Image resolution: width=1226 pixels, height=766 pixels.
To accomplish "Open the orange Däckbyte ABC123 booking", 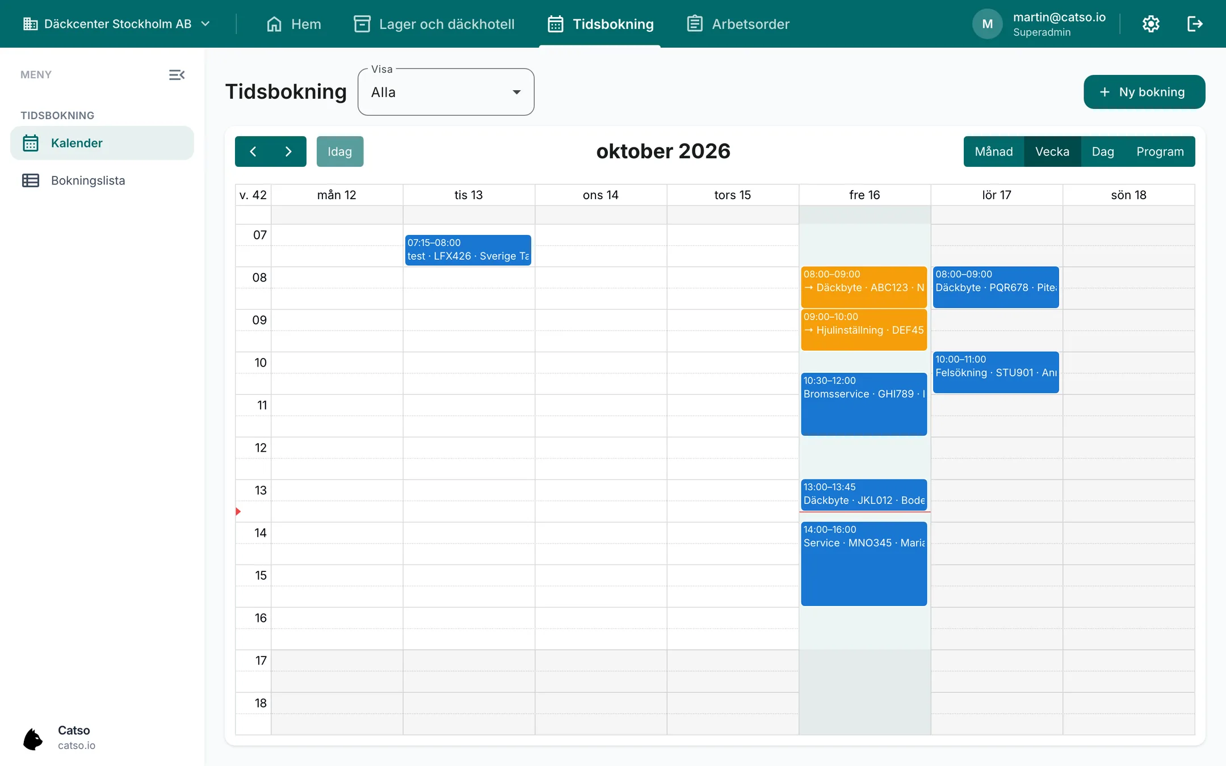I will click(864, 287).
